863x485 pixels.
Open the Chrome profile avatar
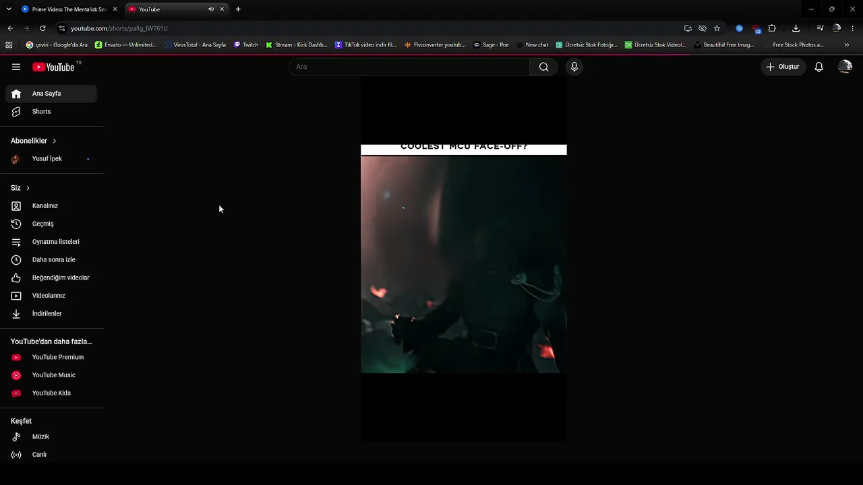click(x=837, y=28)
